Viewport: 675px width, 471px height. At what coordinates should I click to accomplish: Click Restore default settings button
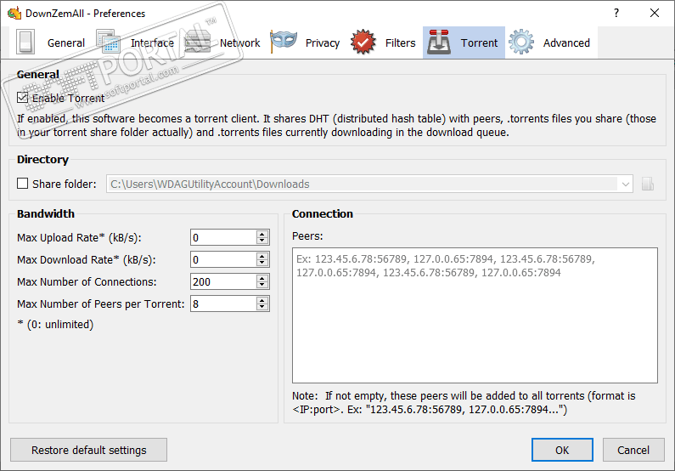(x=88, y=450)
